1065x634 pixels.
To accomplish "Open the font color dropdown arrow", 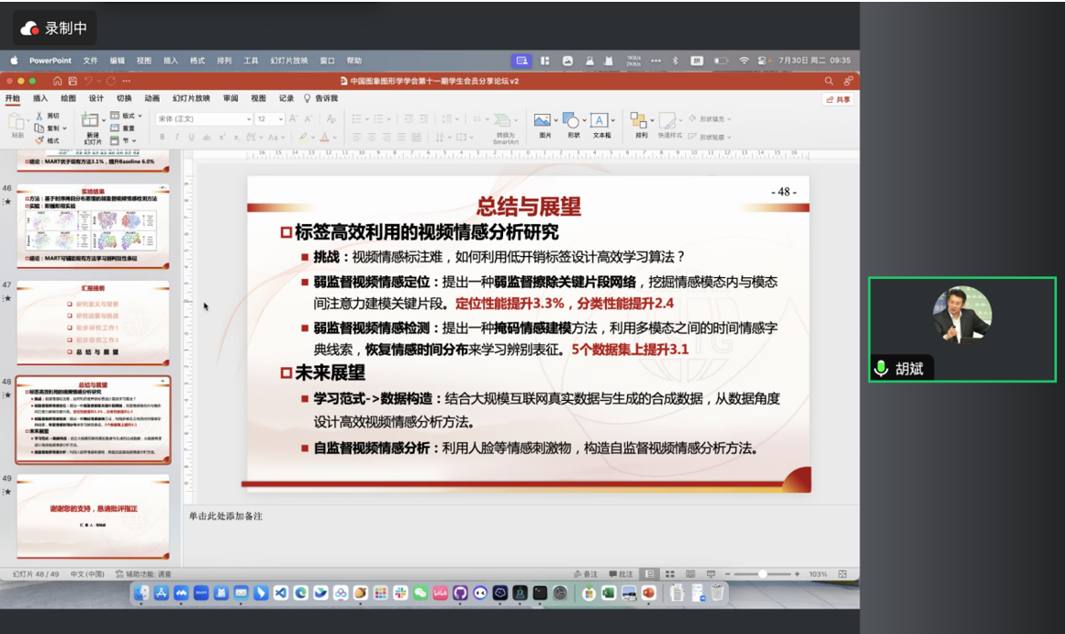I will coord(335,138).
